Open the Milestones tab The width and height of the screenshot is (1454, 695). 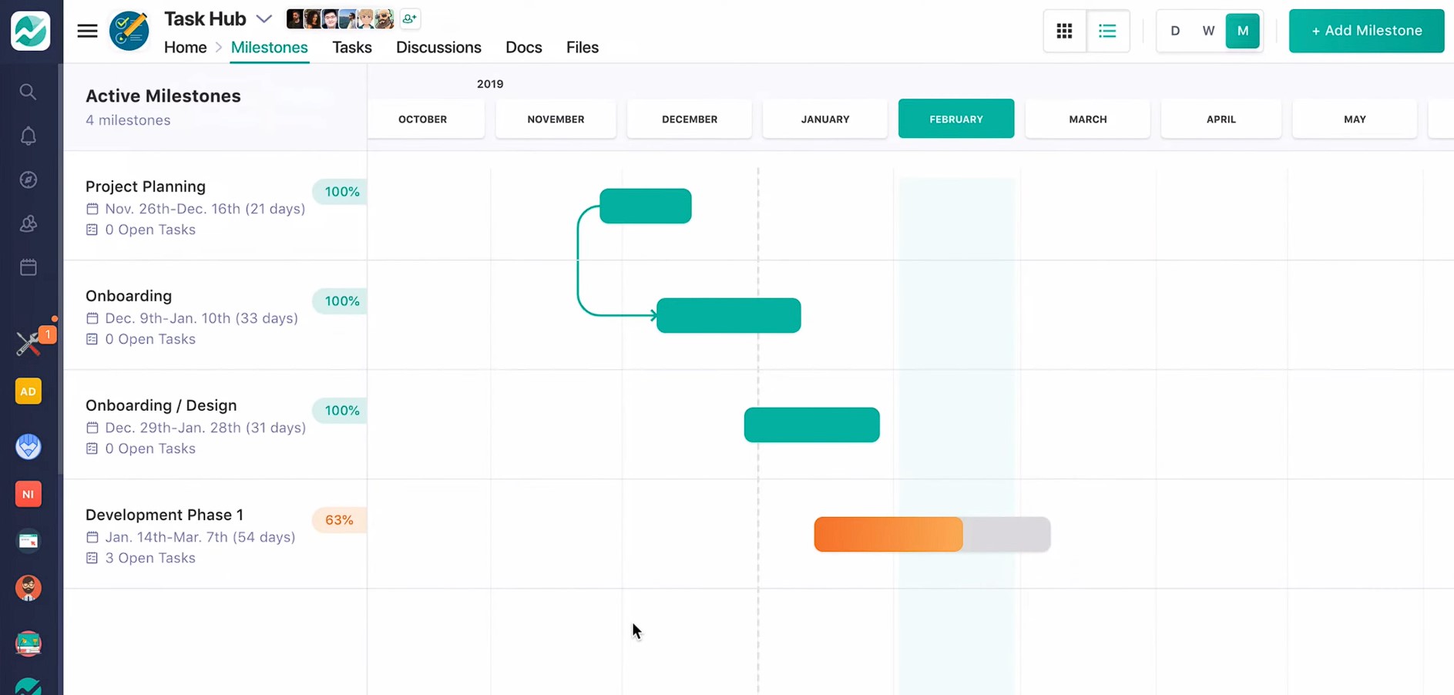click(269, 47)
